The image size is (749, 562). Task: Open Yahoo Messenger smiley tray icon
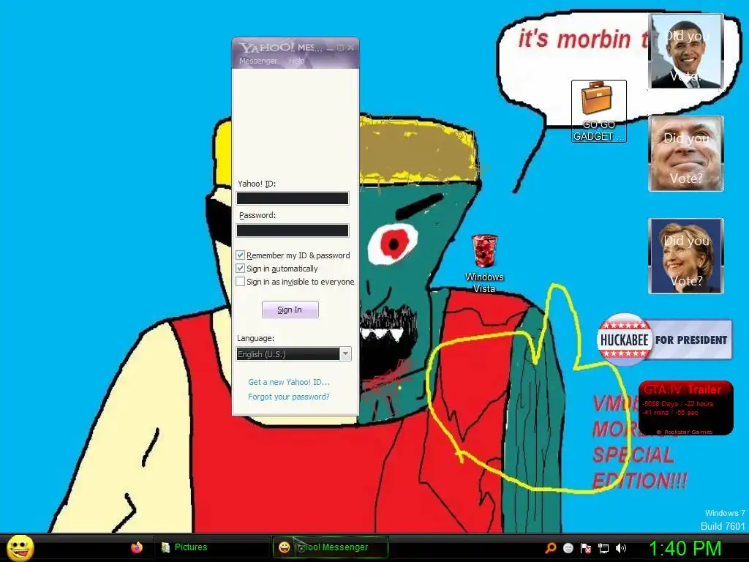tap(568, 548)
